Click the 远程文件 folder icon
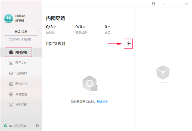 coord(11,63)
